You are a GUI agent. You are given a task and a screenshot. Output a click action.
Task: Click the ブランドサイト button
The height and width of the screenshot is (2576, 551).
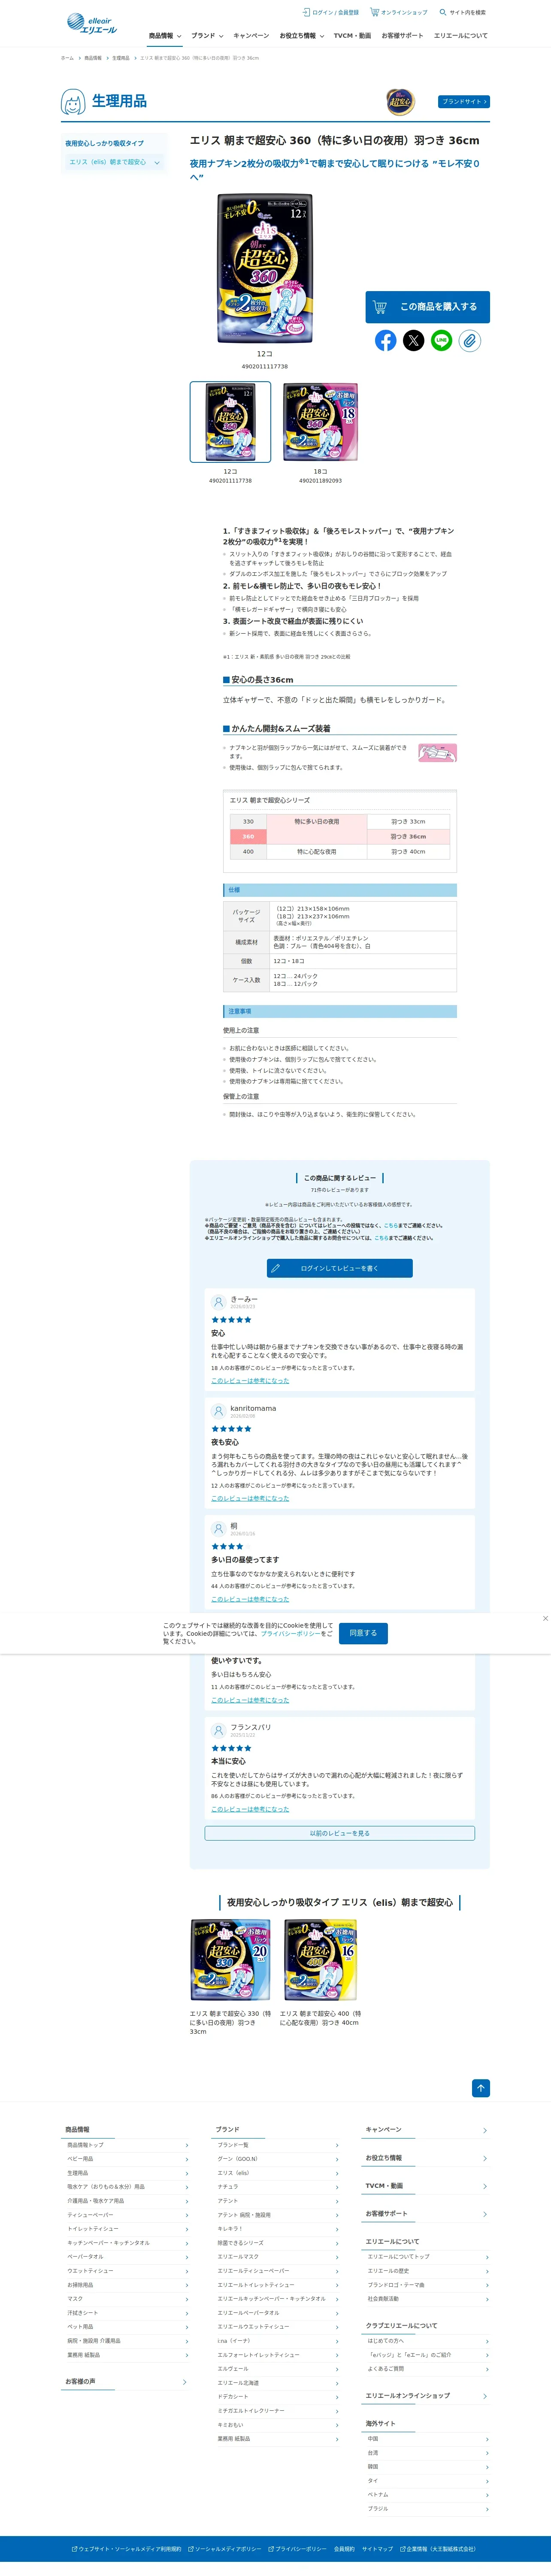(x=464, y=102)
